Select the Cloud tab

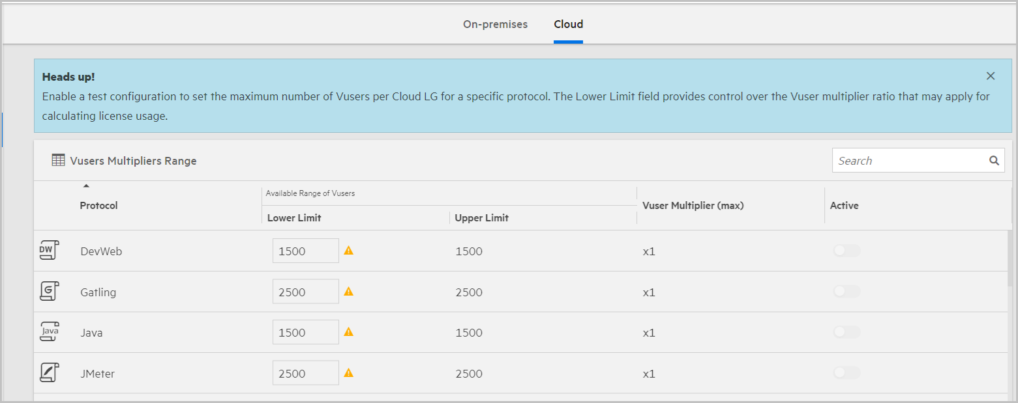click(x=568, y=25)
